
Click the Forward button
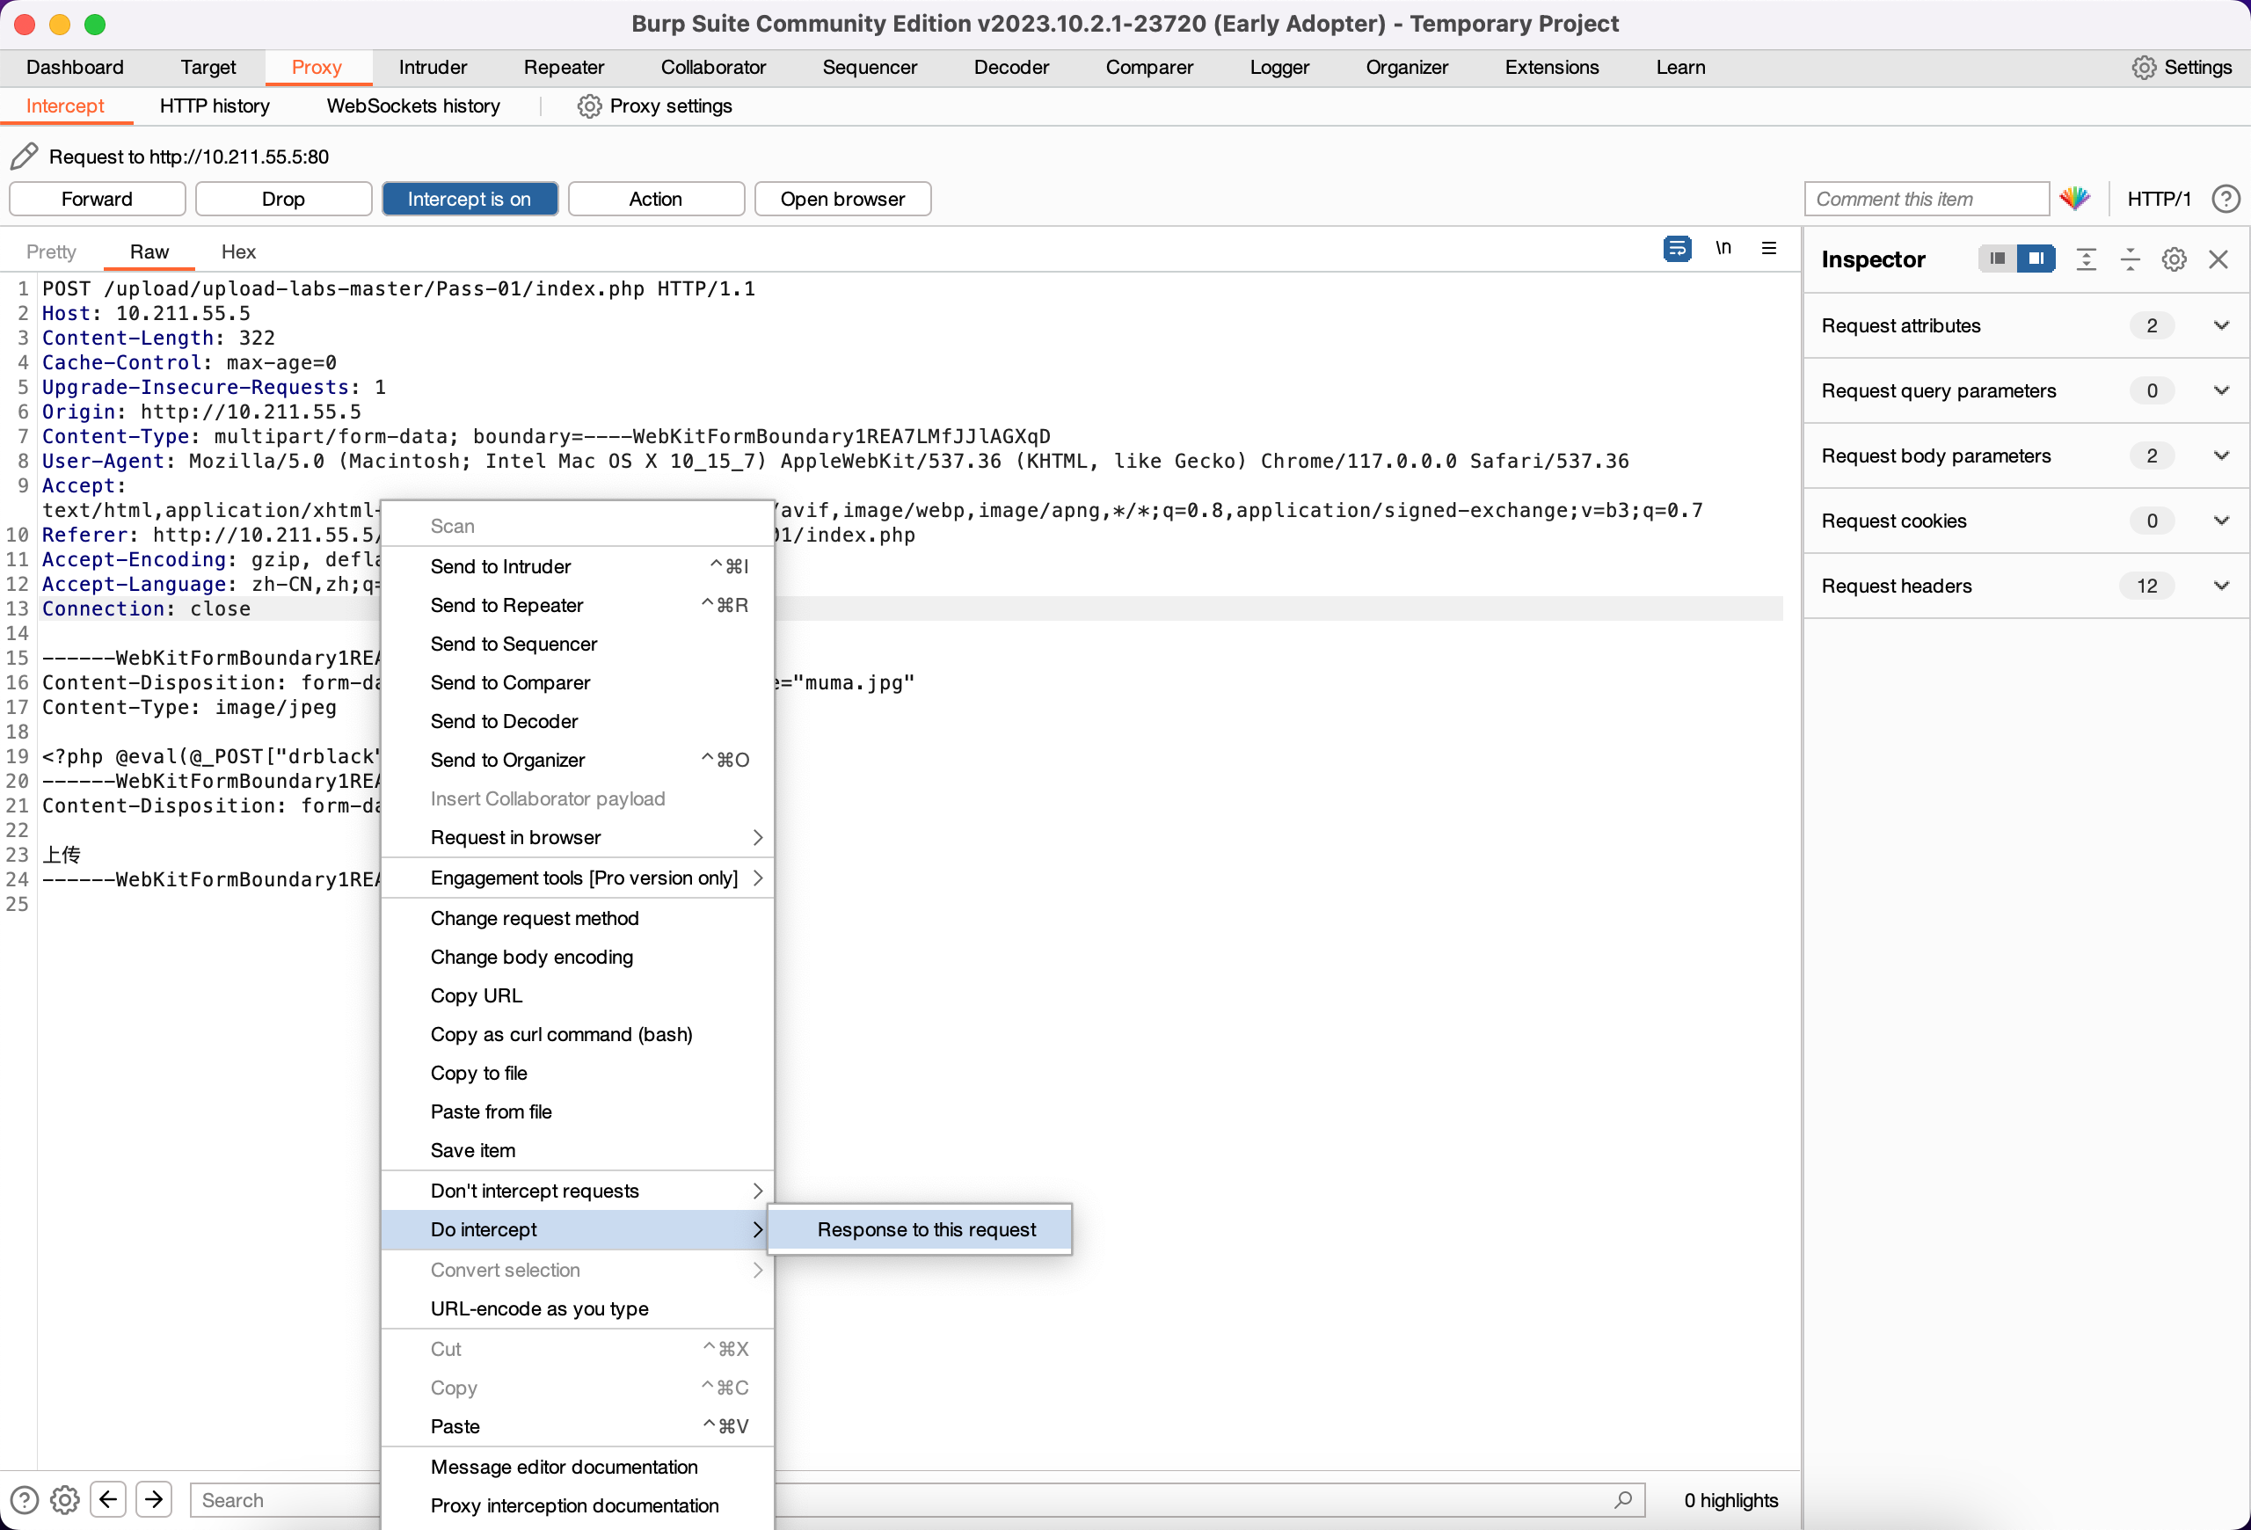pos(97,199)
